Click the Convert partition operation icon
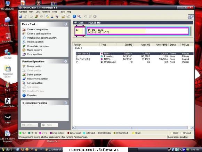This screenshot has width=202, height=152. [x=24, y=83]
